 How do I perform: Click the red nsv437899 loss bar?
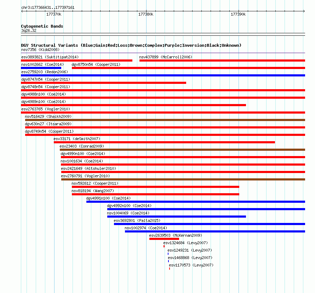coord(222,61)
